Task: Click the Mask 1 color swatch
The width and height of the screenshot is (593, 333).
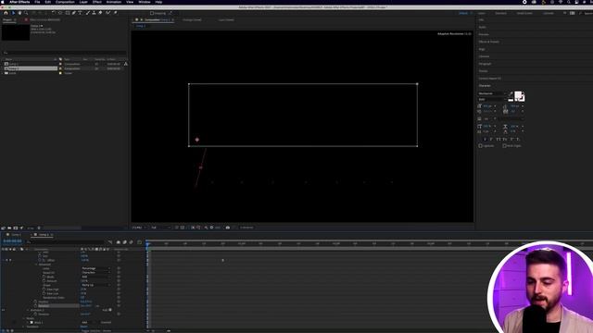Action: coord(32,323)
